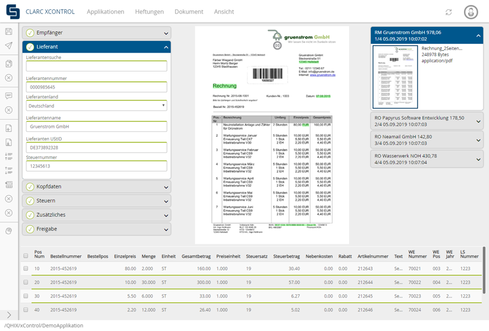This screenshot has height=331, width=489.
Task: Click WE Nummer cell 70024
Action: pos(414,310)
